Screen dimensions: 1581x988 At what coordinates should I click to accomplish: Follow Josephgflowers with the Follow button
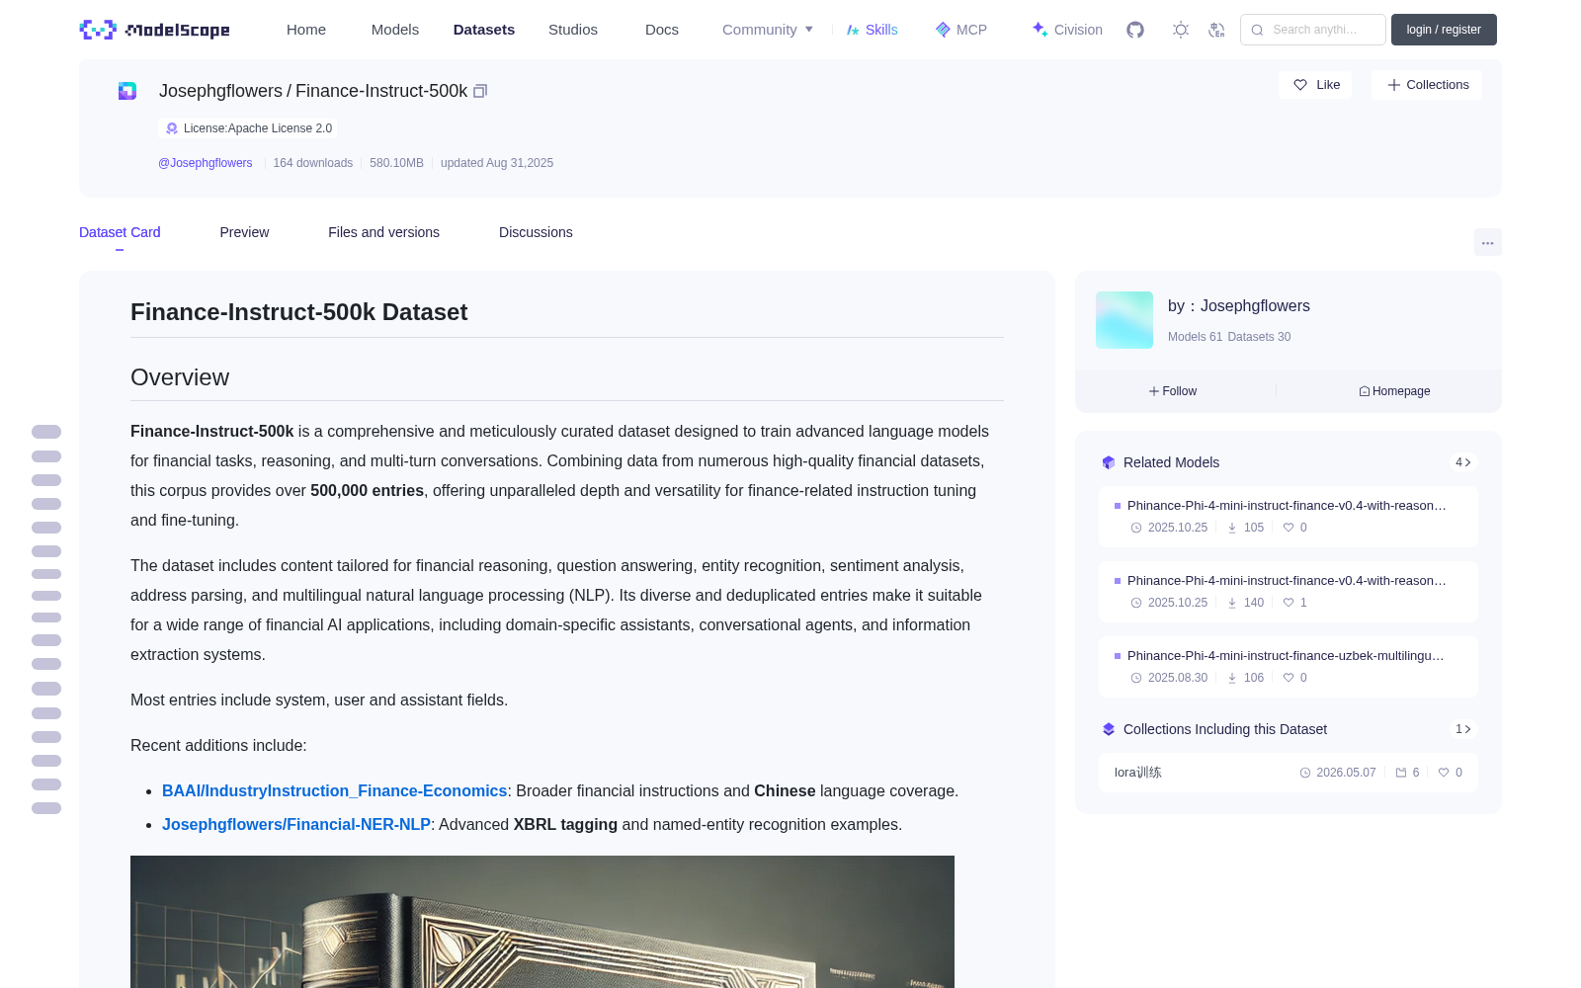(x=1173, y=391)
